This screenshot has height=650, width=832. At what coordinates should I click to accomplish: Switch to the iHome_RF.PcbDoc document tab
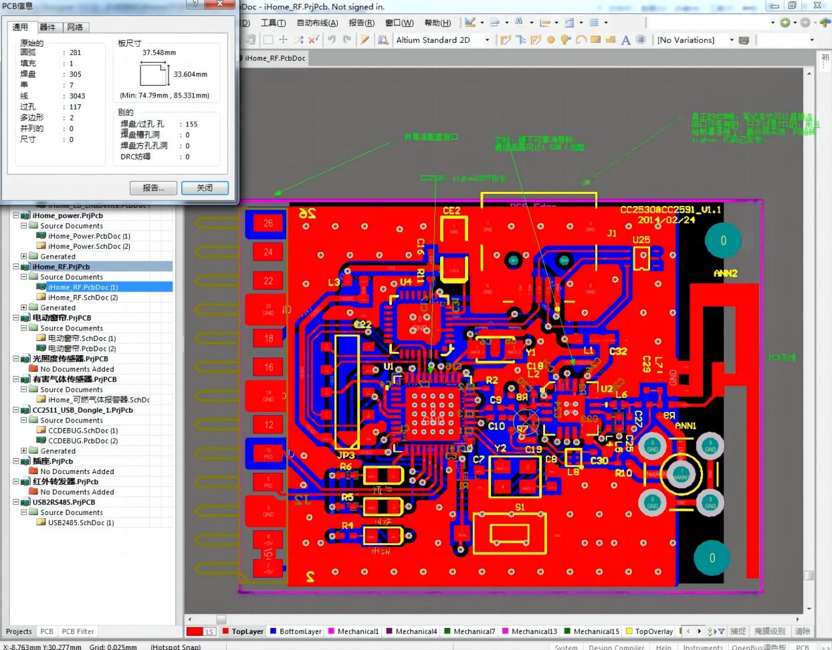point(274,58)
